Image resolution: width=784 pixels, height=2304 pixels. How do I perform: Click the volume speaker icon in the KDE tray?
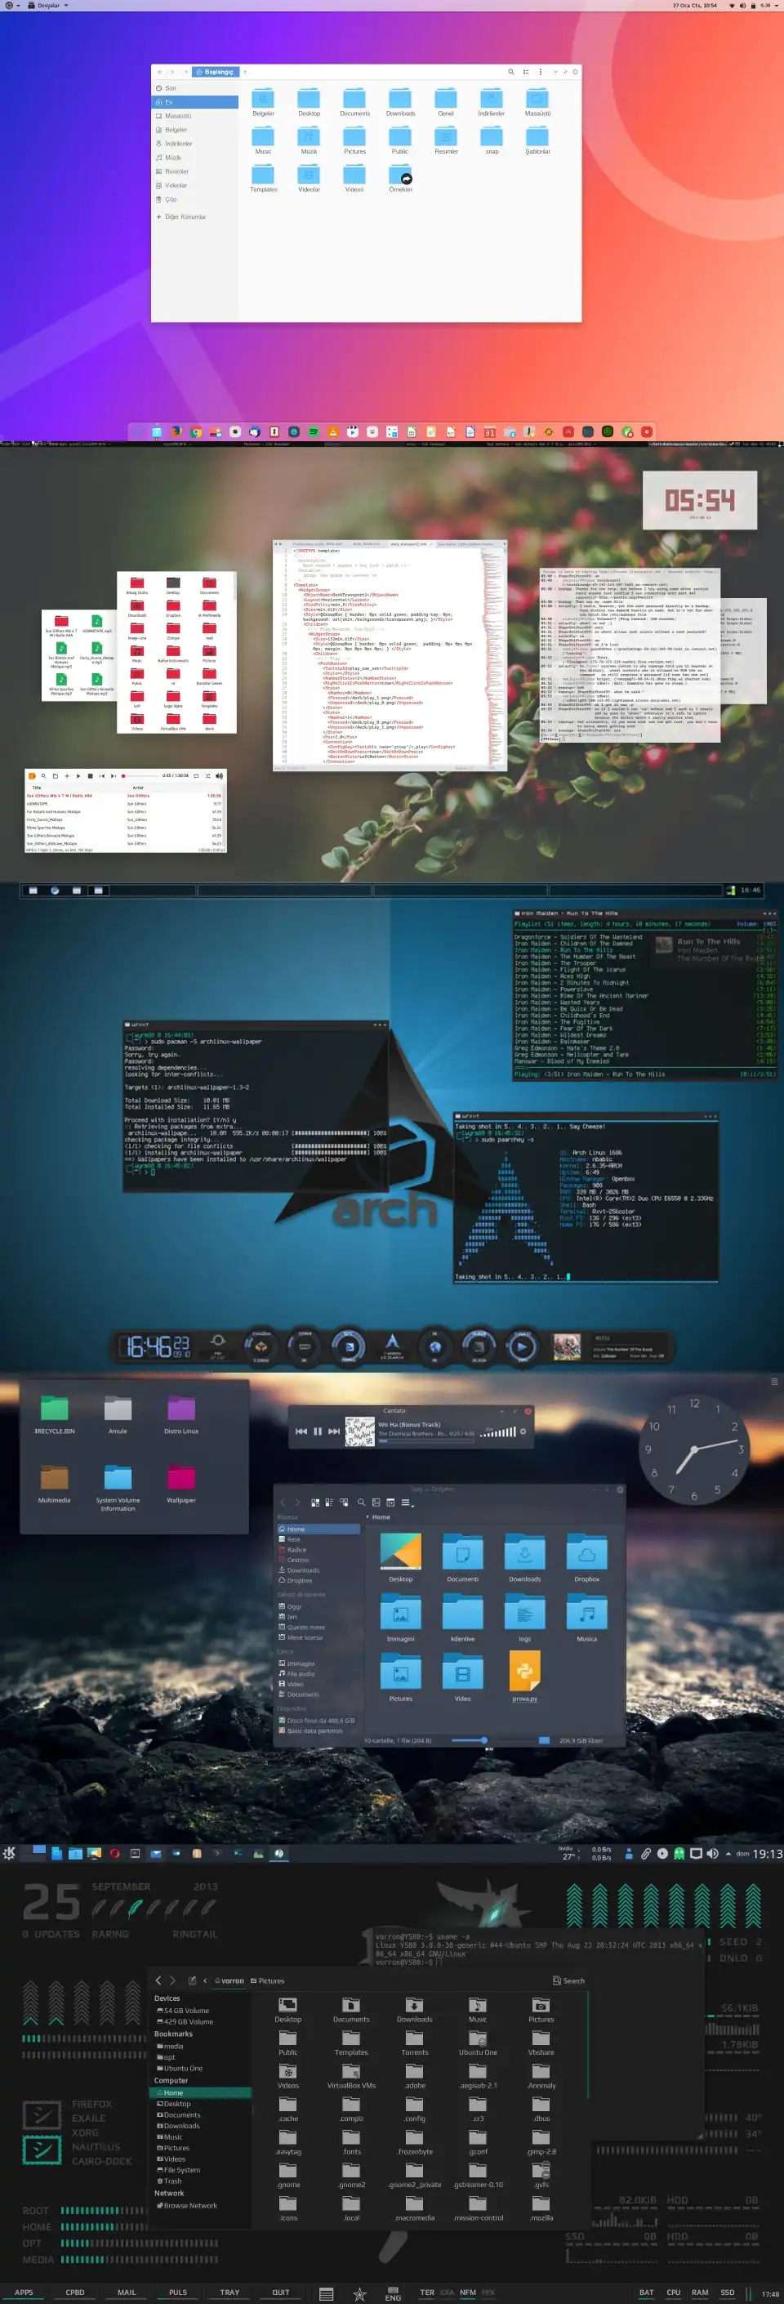[712, 1853]
